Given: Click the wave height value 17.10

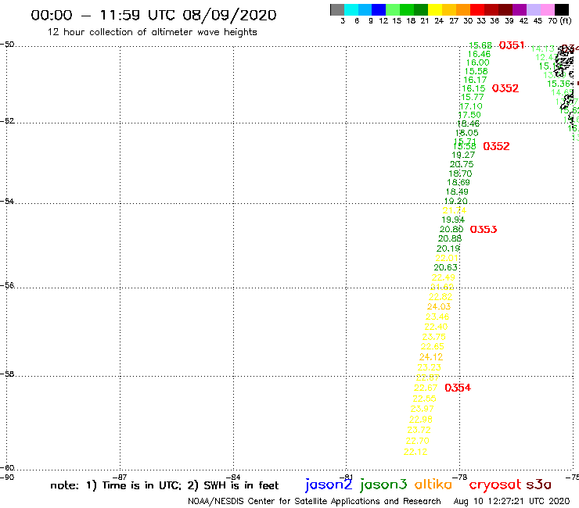Looking at the screenshot, I should (x=471, y=106).
